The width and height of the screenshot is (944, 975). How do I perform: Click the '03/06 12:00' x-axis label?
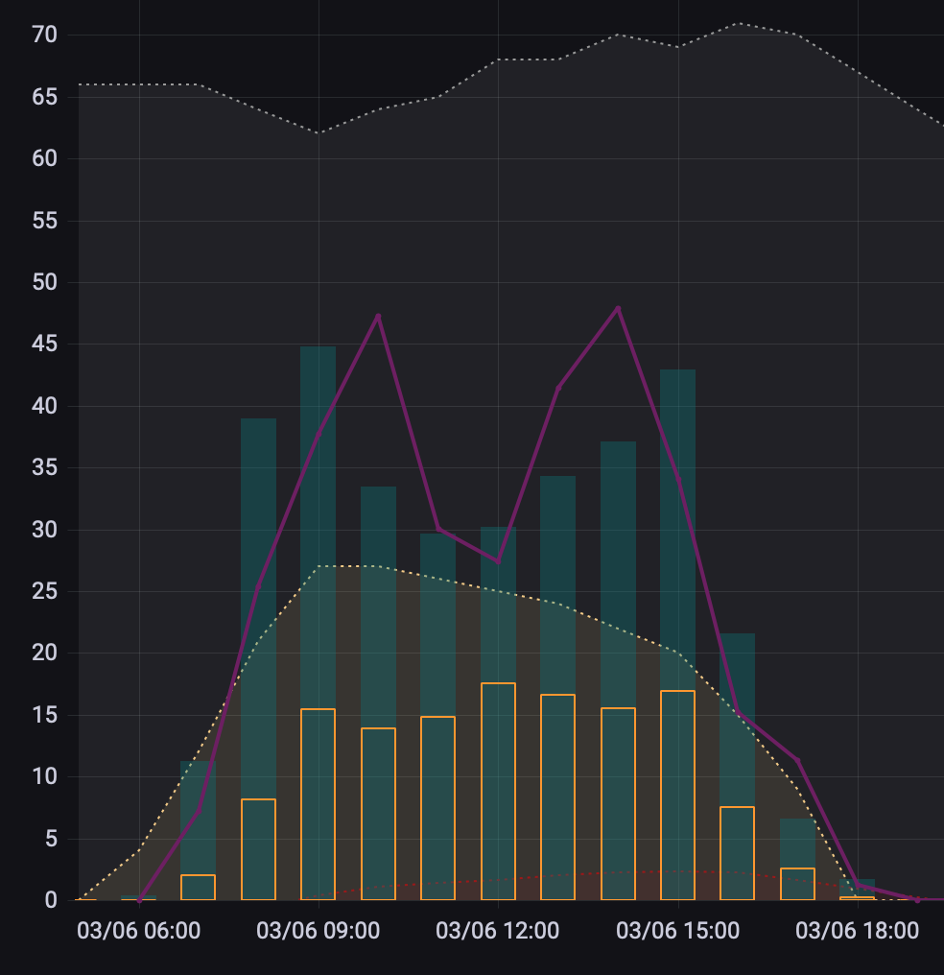tap(497, 931)
